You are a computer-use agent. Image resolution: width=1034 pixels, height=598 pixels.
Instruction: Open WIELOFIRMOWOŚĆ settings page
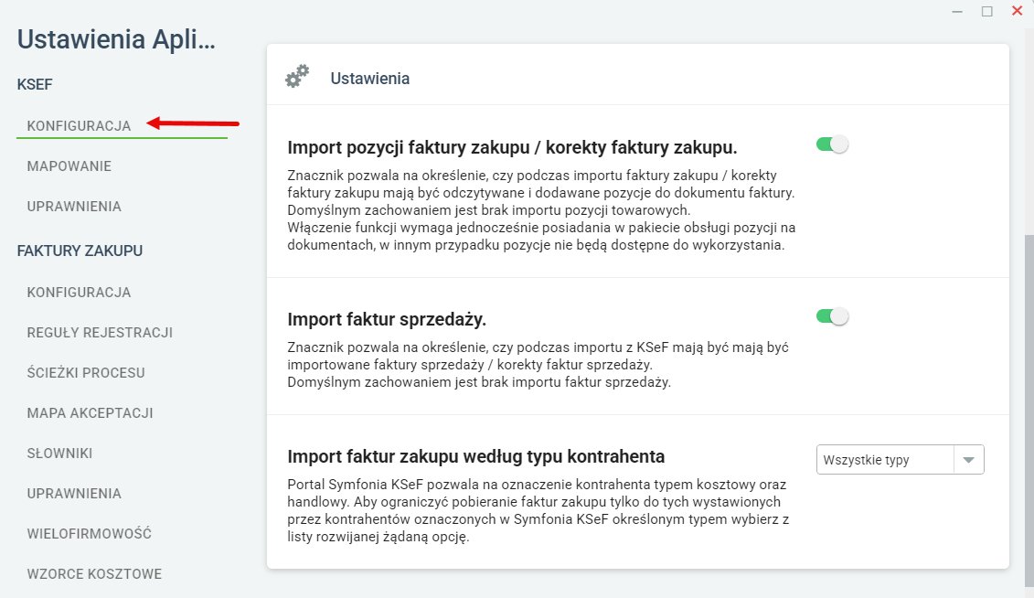pyautogui.click(x=90, y=534)
